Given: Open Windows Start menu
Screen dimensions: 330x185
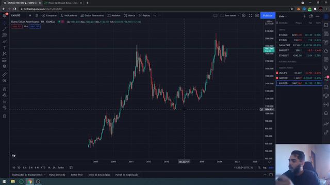Looking at the screenshot, I should pos(4,181).
